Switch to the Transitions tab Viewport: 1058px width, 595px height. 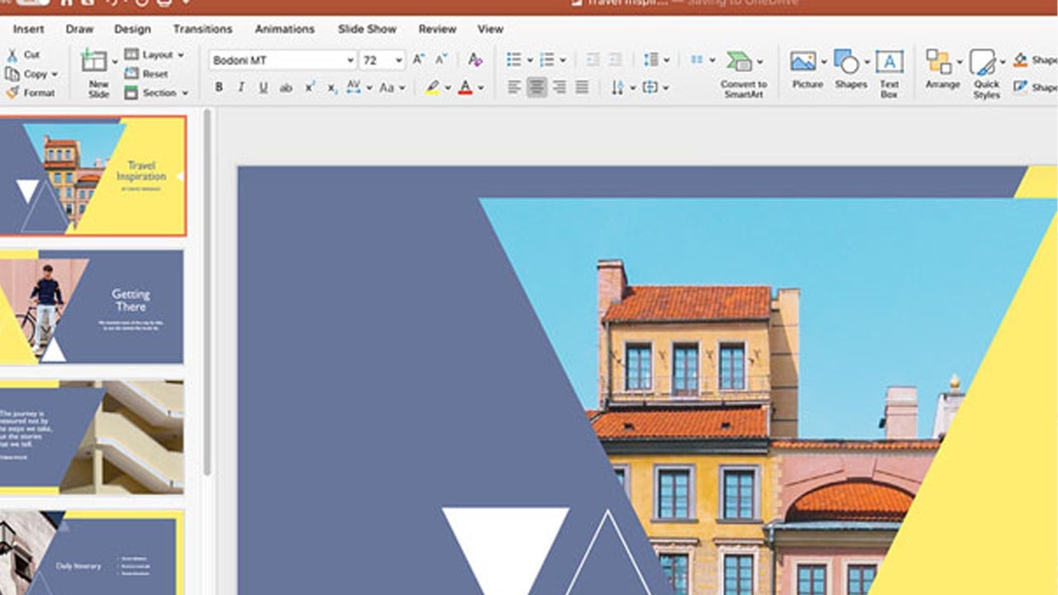[203, 29]
